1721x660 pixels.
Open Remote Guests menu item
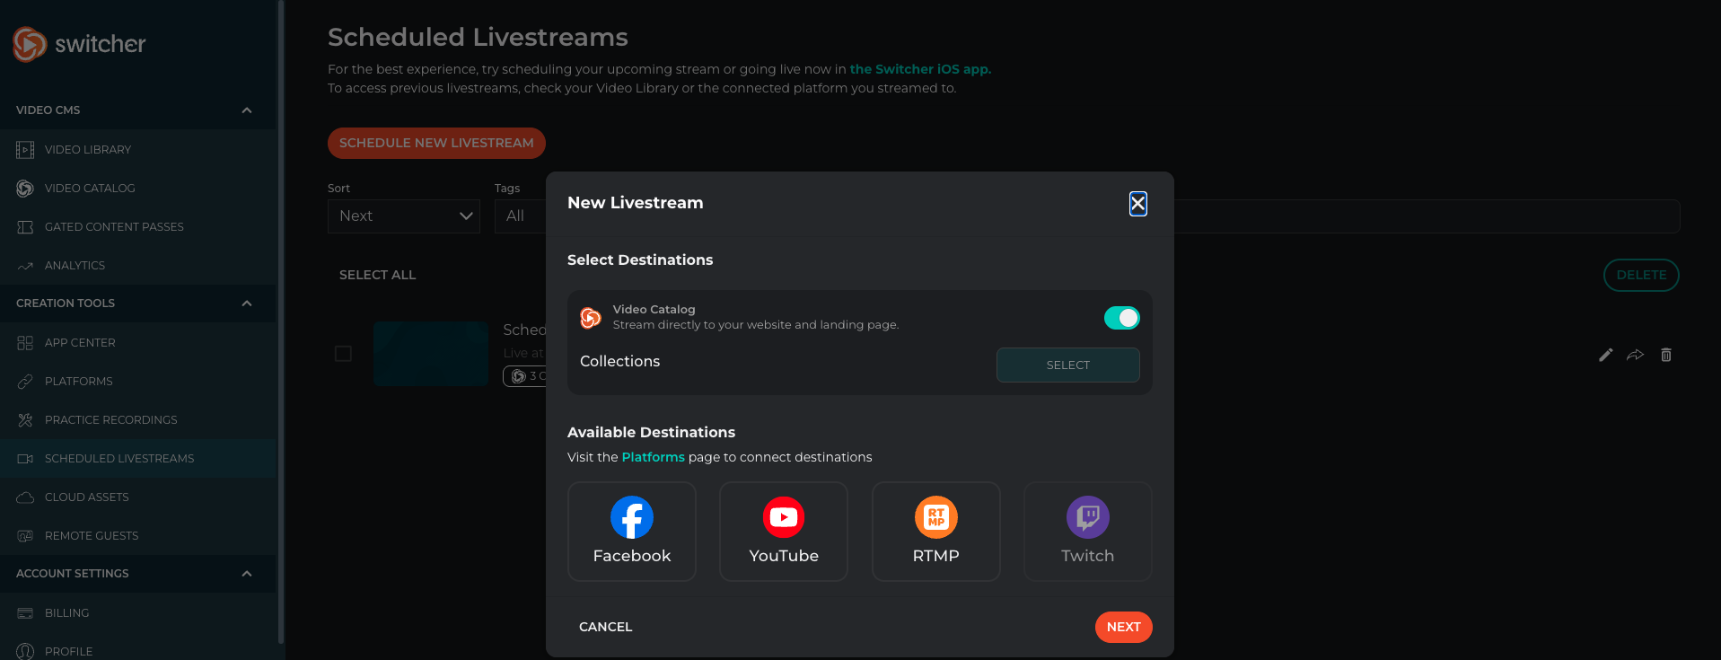tap(138, 536)
